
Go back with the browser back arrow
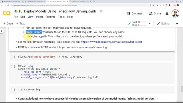click(2, 5)
